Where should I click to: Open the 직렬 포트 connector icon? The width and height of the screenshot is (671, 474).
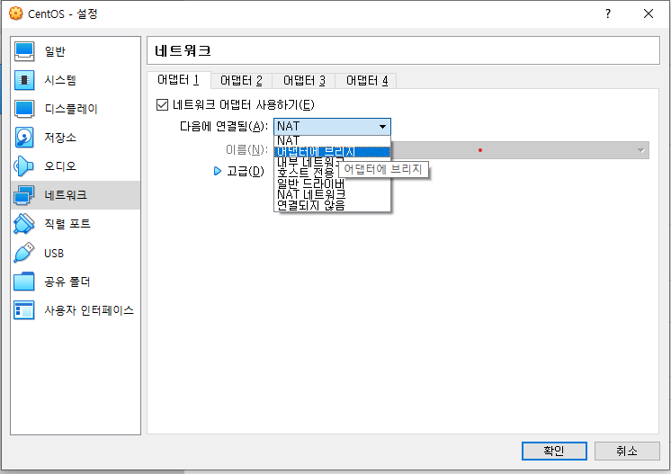(24, 224)
